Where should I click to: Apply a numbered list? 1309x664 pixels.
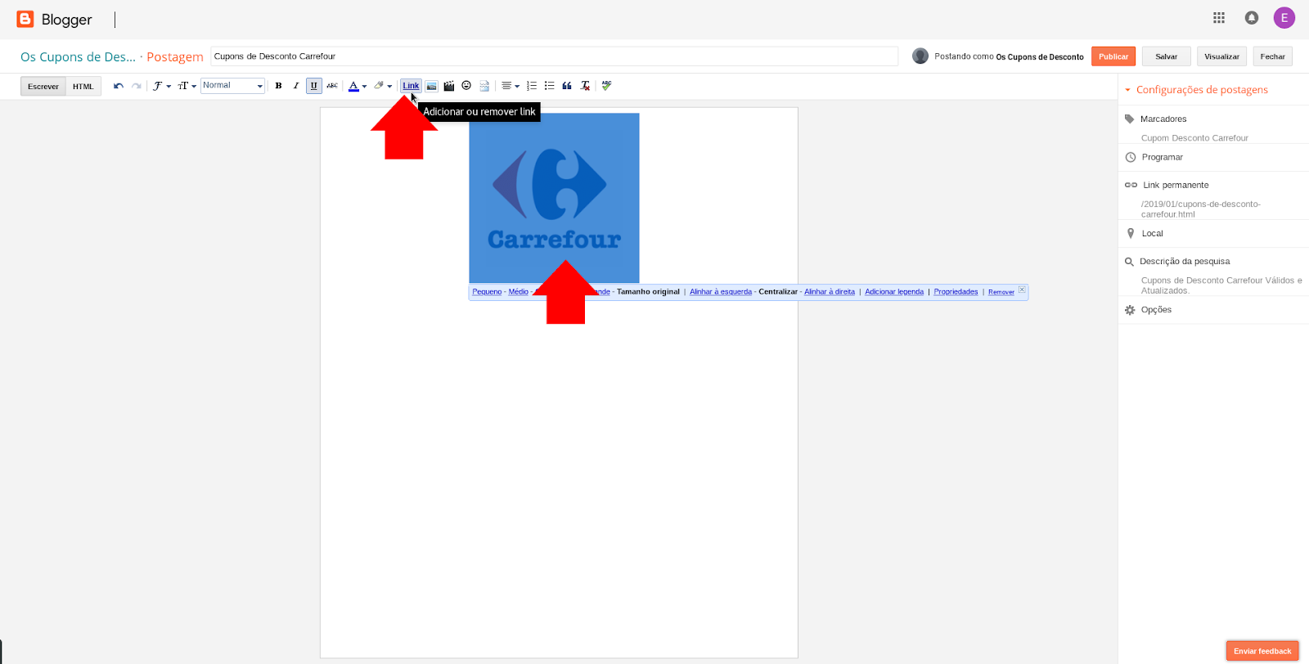click(x=532, y=86)
